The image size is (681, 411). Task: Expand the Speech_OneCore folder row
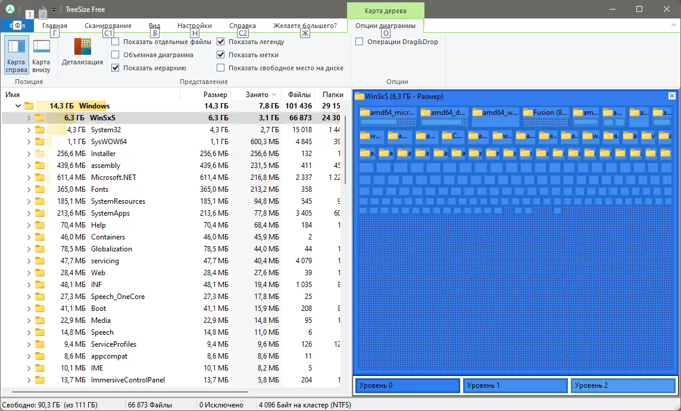click(29, 296)
